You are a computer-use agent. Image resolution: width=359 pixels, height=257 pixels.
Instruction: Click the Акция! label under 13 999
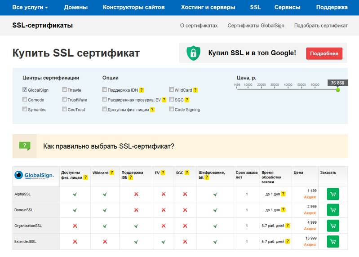click(x=310, y=244)
